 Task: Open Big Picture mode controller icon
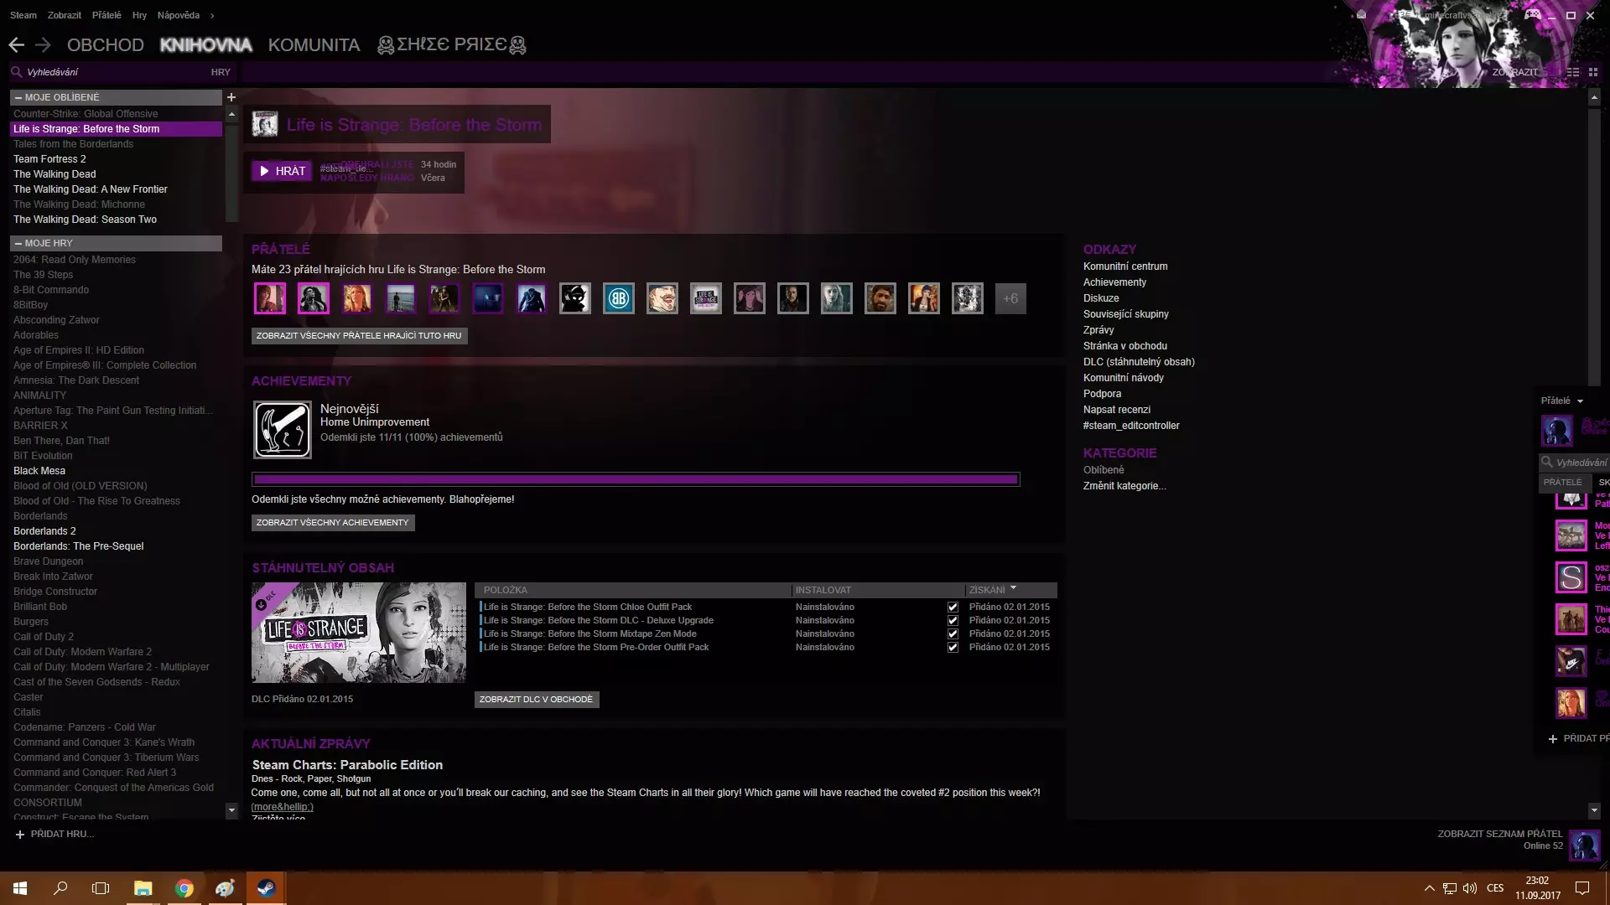pyautogui.click(x=1532, y=14)
